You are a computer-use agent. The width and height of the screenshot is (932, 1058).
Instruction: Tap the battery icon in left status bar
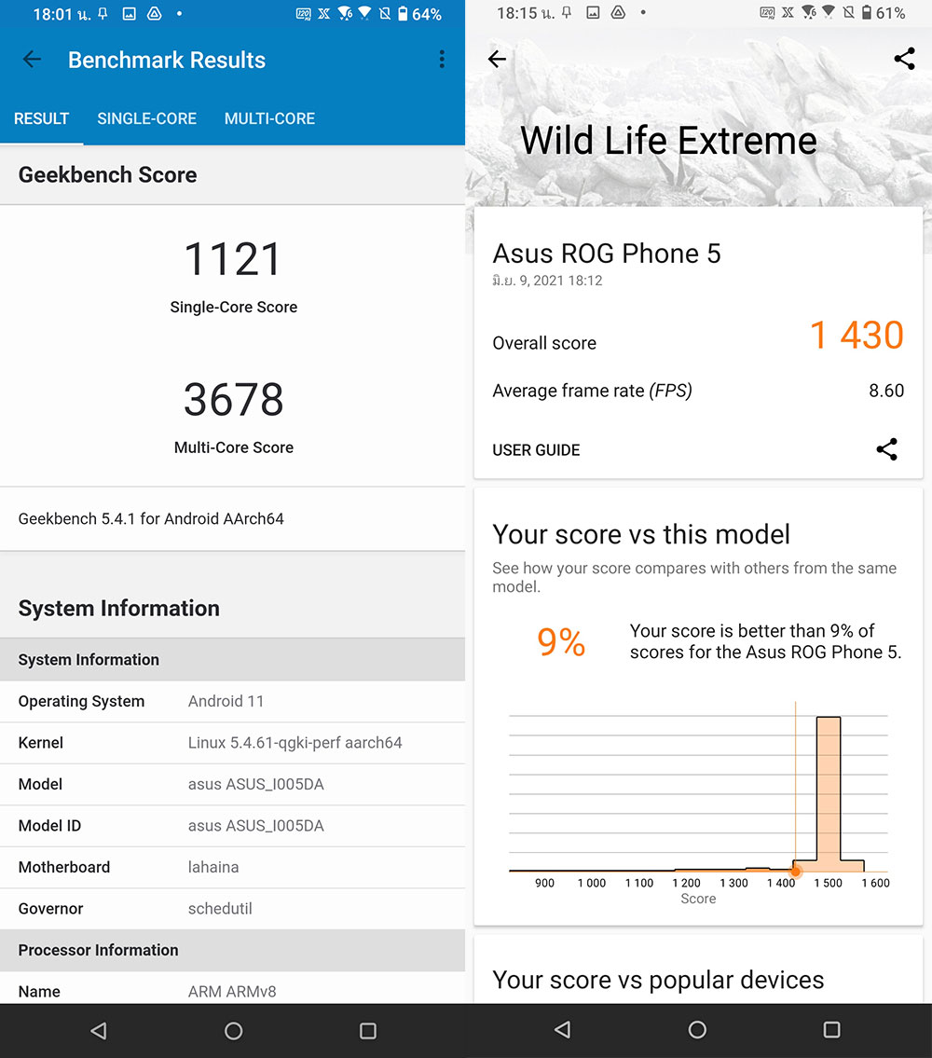point(403,14)
